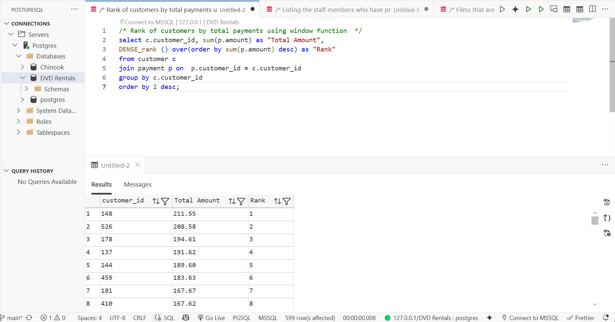The image size is (615, 322).
Task: Click the main* git branch indicator
Action: point(12,318)
